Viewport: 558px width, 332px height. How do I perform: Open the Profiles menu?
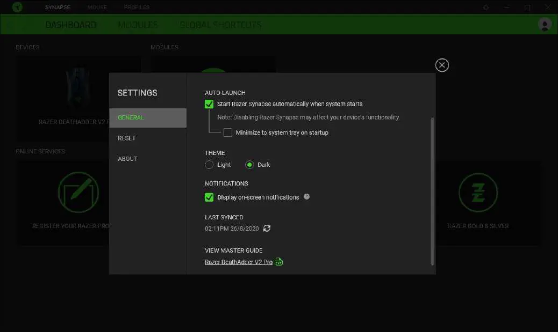point(136,7)
